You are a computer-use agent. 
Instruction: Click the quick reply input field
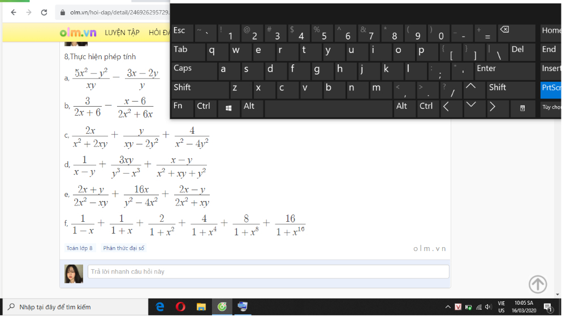click(269, 271)
